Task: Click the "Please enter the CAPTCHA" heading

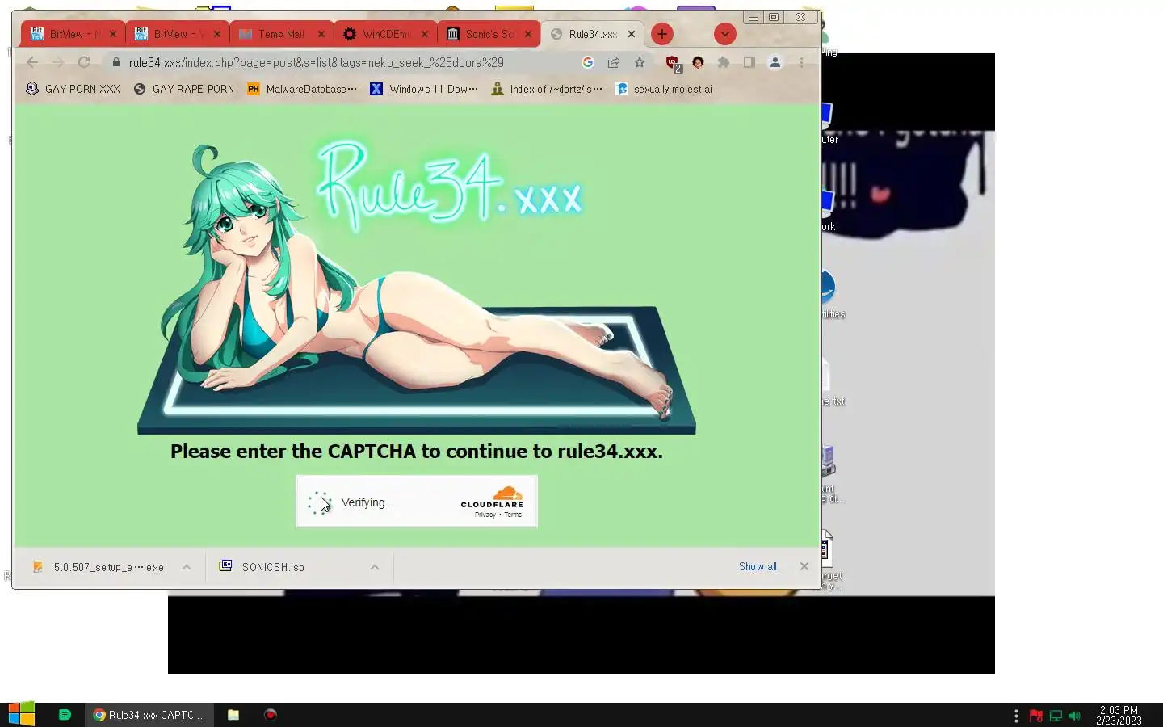Action: click(417, 452)
